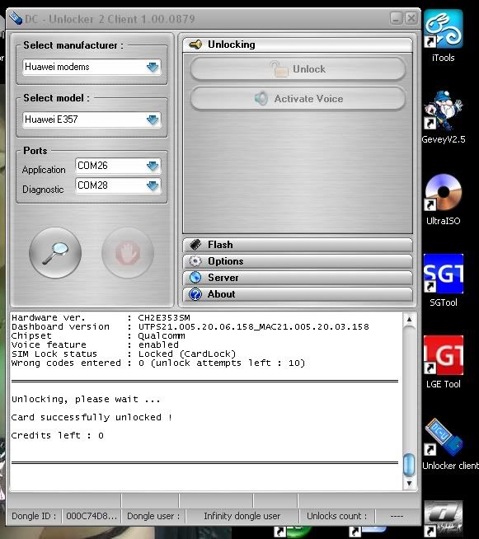
Task: Open the manufacturer dropdown arrow
Action: [x=153, y=67]
